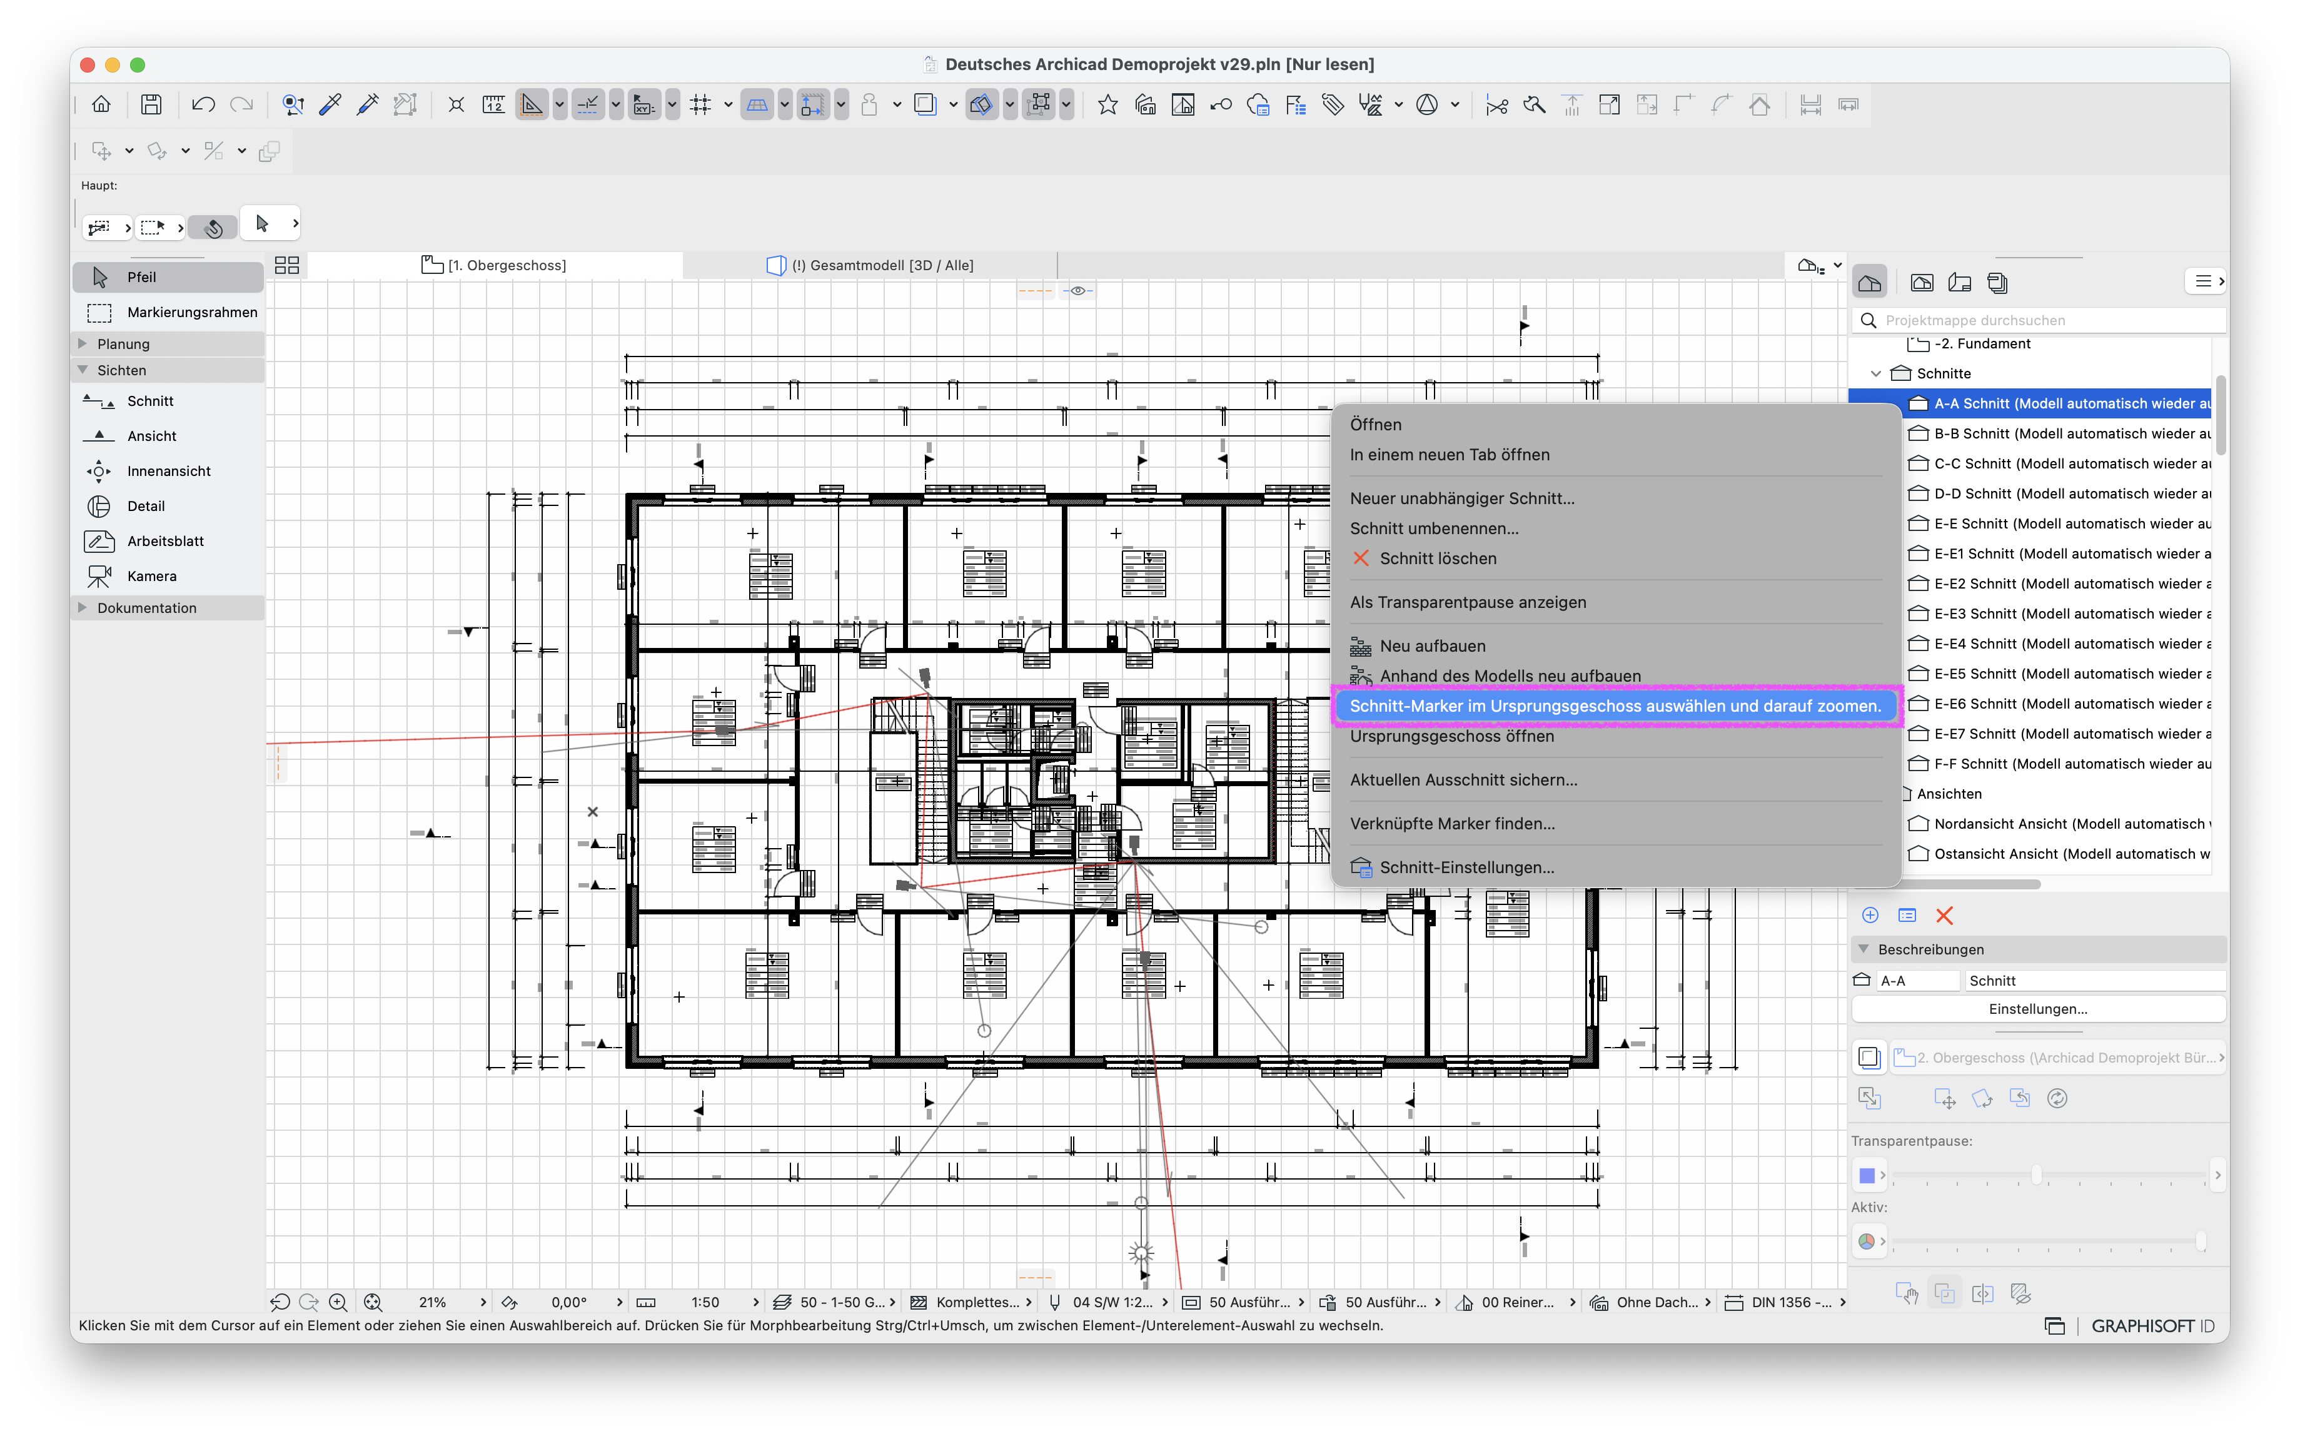The image size is (2300, 1436).
Task: Click the ruler measure tool icon
Action: (x=494, y=104)
